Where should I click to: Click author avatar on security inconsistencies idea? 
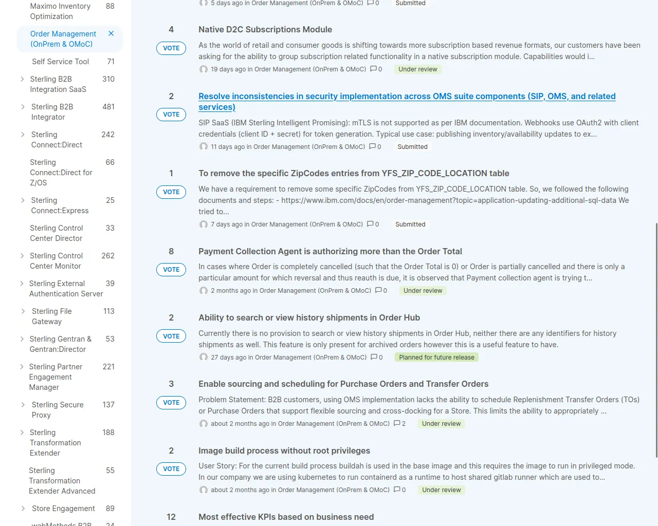click(x=204, y=147)
